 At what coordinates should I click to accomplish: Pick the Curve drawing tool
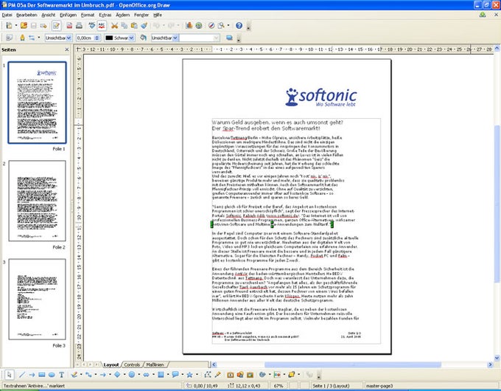74,374
